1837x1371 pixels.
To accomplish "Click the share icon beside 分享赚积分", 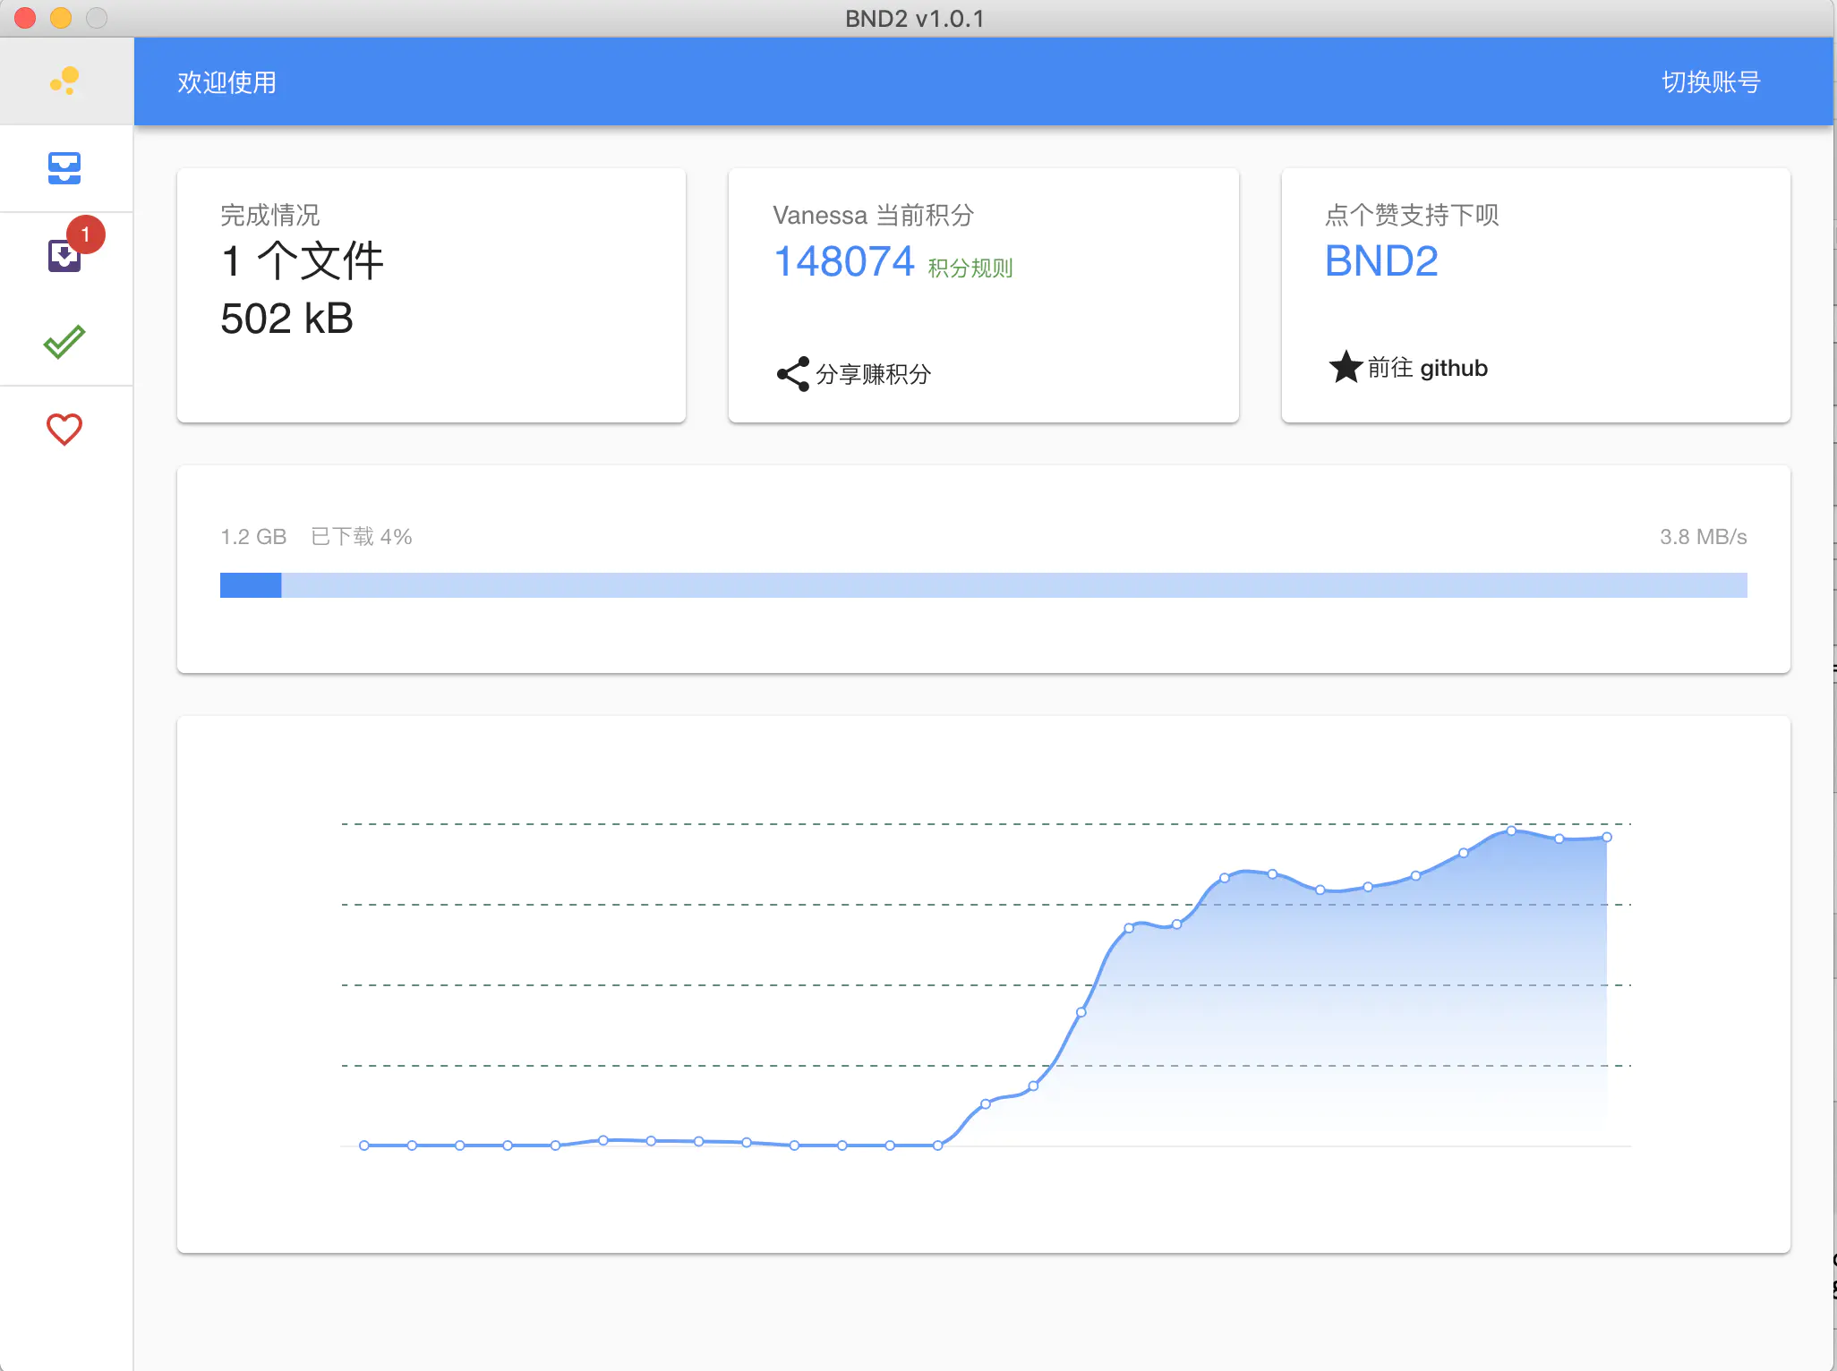I will pyautogui.click(x=792, y=374).
